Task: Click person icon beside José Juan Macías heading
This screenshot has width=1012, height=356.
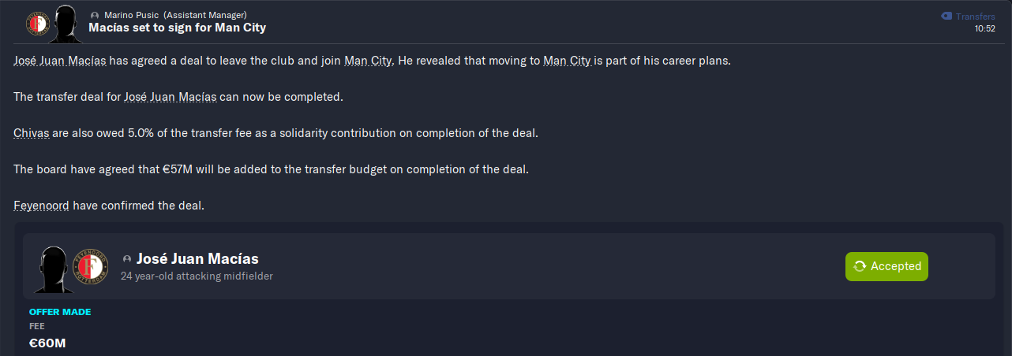Action: [x=127, y=259]
